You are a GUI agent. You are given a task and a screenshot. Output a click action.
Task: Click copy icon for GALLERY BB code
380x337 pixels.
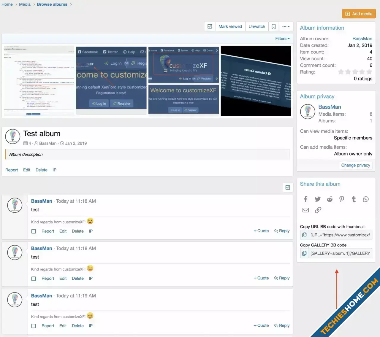(304, 253)
